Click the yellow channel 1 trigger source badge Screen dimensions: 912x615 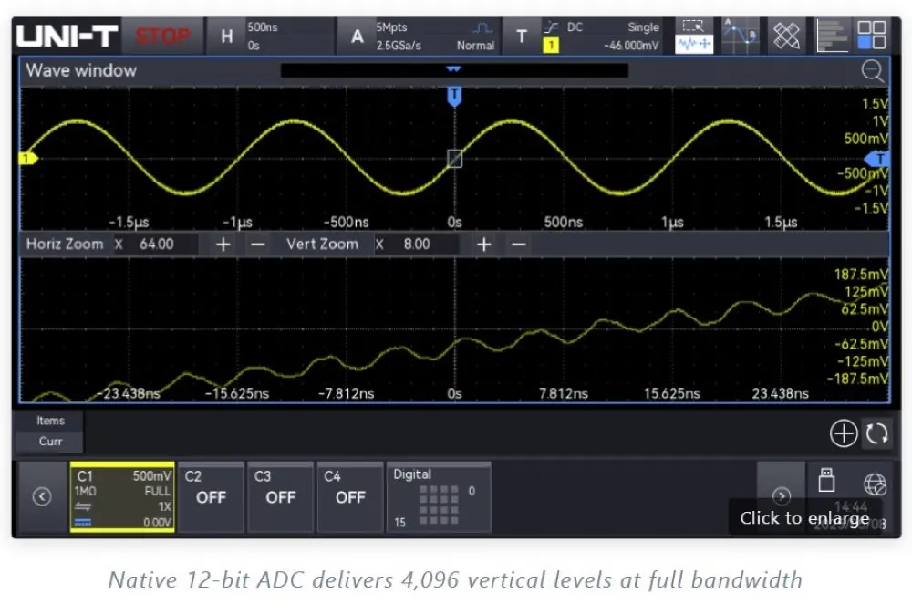pos(551,46)
